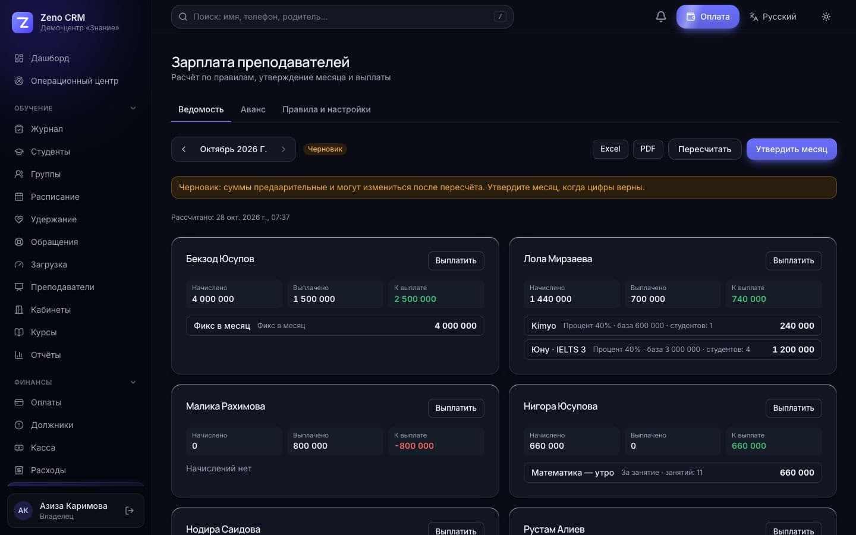The image size is (856, 535).
Task: Export the payroll to Excel
Action: pos(610,149)
